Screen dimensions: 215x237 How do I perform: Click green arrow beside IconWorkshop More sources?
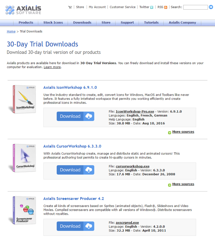click(169, 132)
